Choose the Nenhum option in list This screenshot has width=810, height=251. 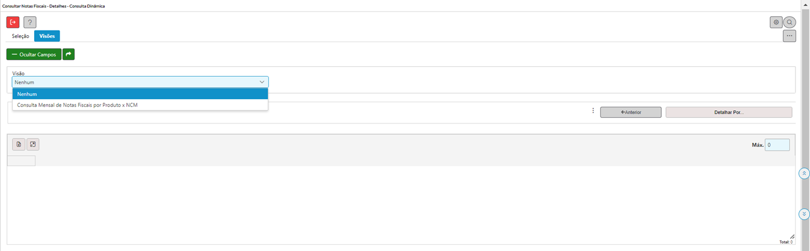click(140, 94)
